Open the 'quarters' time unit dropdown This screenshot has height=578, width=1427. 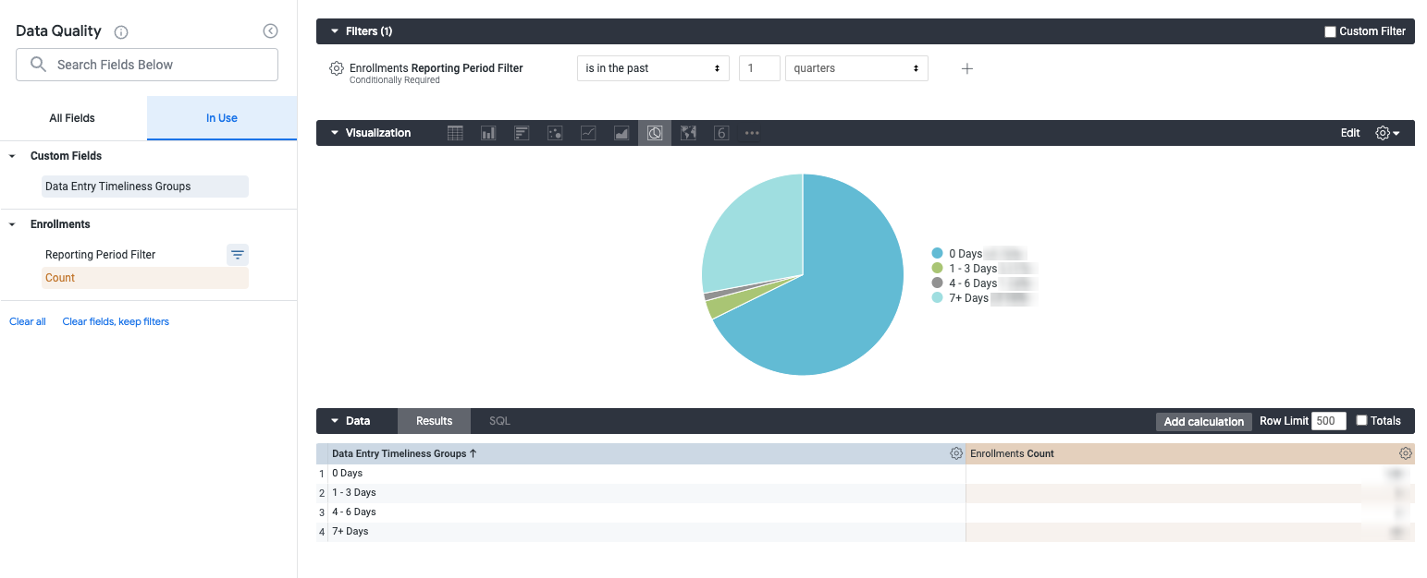coord(855,67)
